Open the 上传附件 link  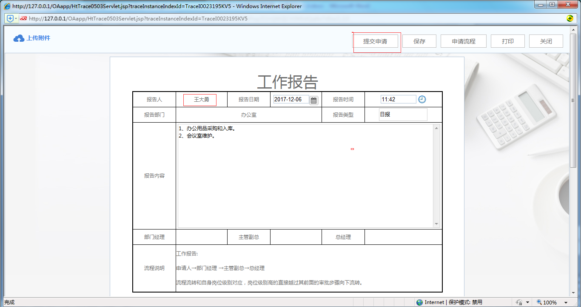[38, 38]
